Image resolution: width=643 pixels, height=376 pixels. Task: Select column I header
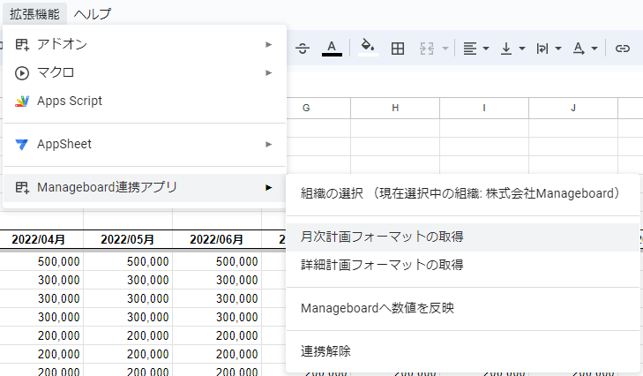(484, 108)
